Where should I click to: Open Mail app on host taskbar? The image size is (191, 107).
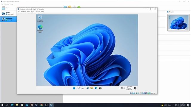coord(27,105)
